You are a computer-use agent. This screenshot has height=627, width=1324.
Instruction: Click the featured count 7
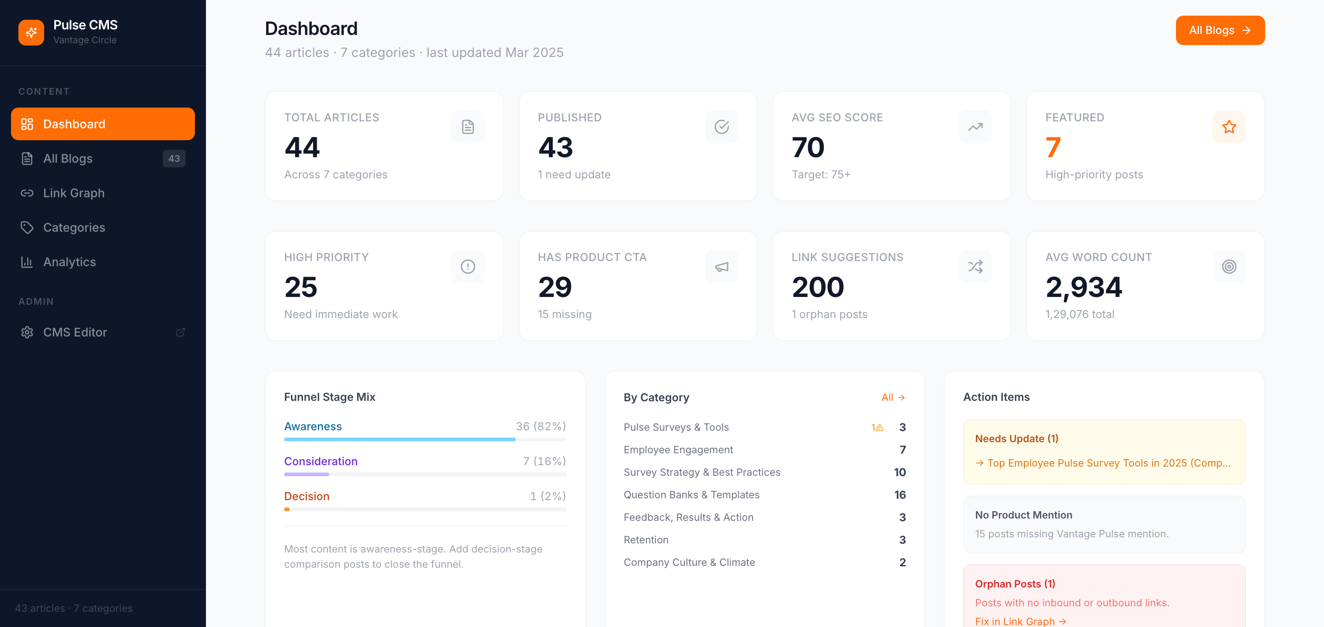pos(1053,148)
